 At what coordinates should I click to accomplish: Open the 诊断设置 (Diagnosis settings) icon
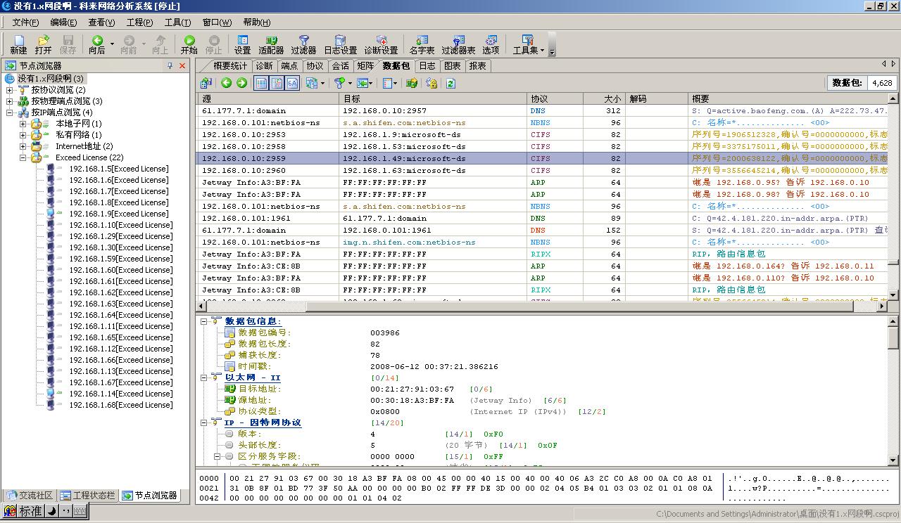(x=381, y=41)
